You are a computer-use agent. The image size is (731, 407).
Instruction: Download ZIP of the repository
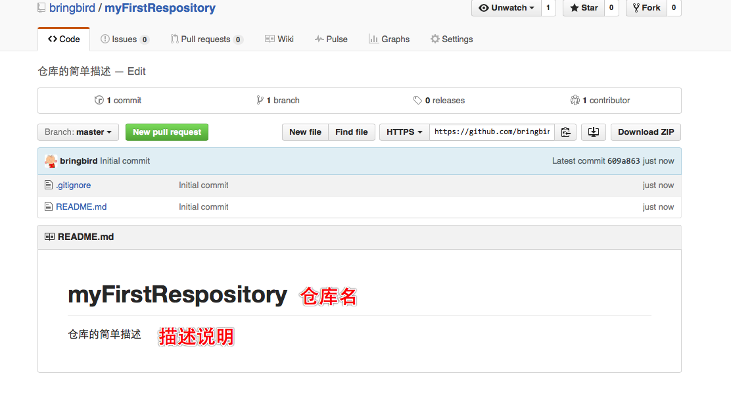point(646,132)
